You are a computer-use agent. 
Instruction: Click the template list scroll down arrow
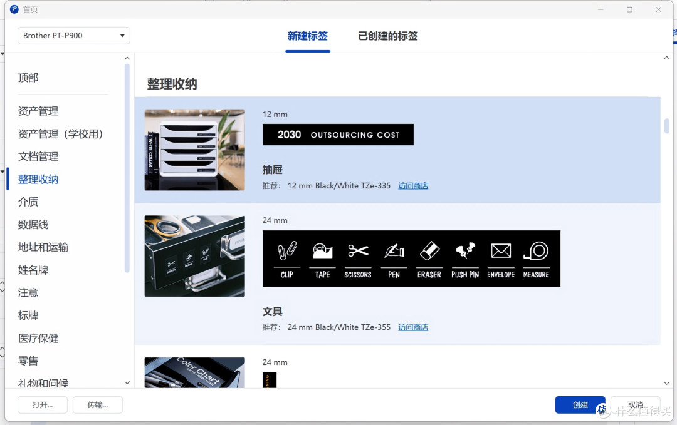666,383
